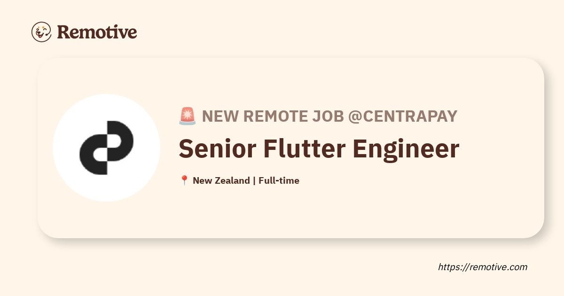
Task: Select the @CENTRAPAY company mention
Action: click(x=402, y=116)
